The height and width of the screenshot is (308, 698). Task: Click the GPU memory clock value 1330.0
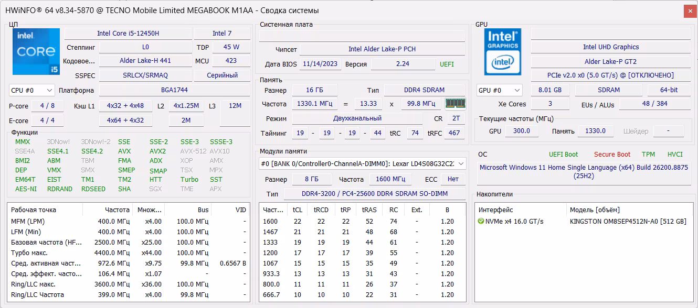pos(596,131)
